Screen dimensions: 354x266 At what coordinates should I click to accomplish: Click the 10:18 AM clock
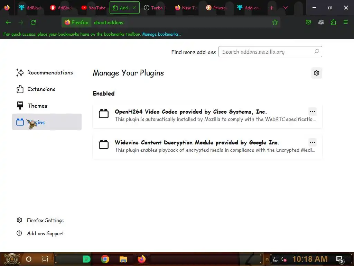(310, 259)
